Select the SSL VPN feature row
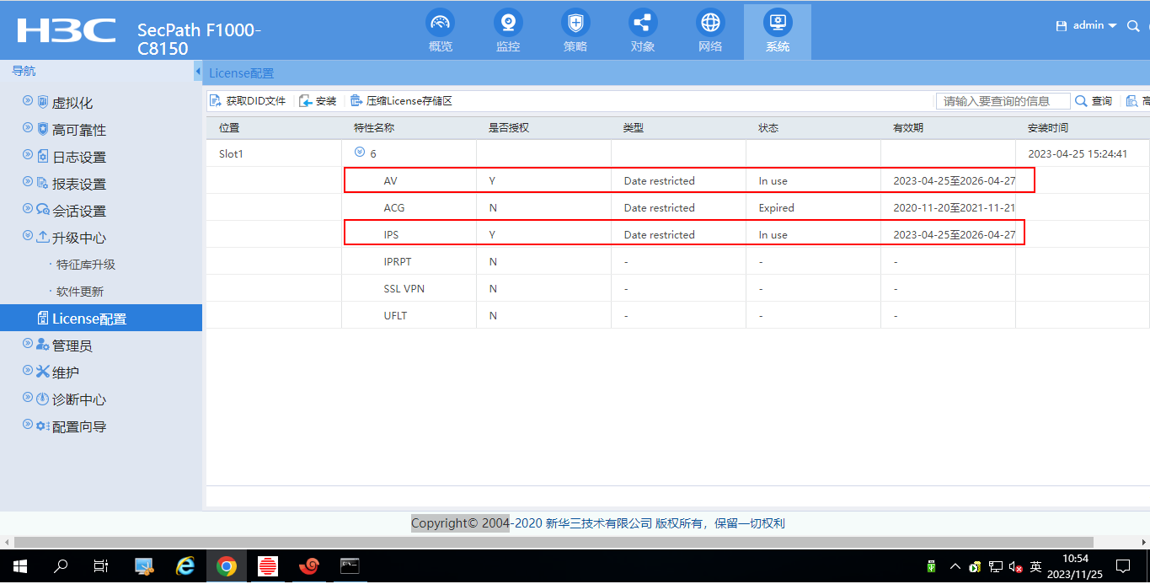The height and width of the screenshot is (584, 1150). coord(678,288)
